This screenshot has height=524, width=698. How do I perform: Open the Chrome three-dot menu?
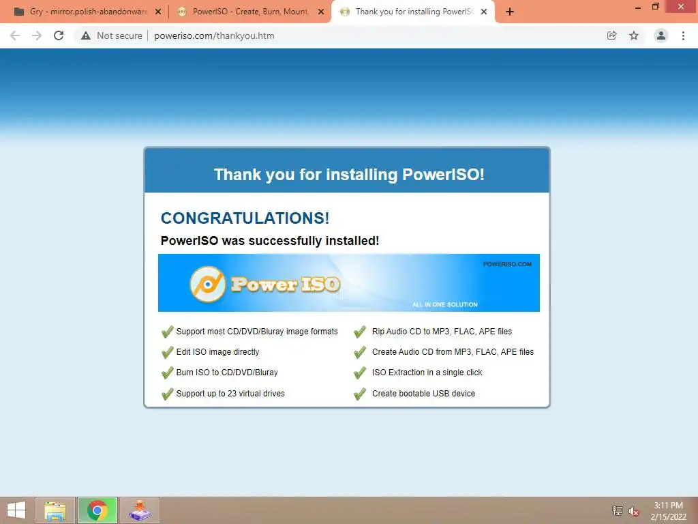pos(683,35)
